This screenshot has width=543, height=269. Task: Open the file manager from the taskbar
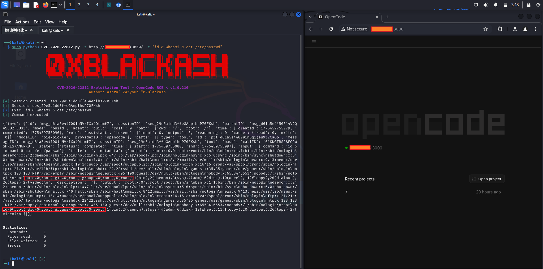[26, 5]
